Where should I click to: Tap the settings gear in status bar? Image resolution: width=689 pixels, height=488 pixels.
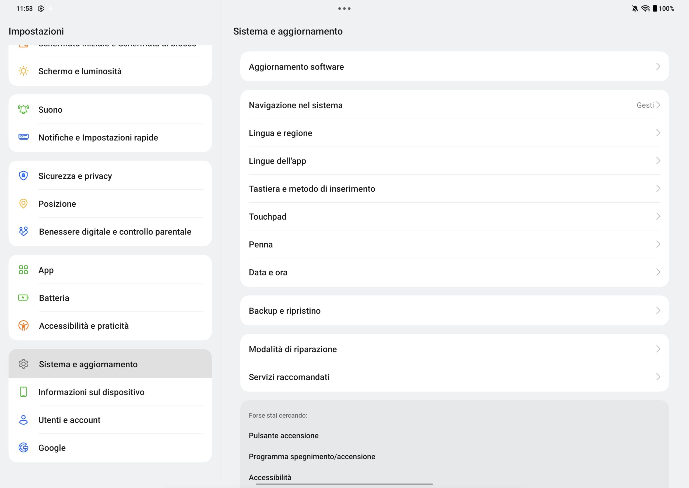41,8
